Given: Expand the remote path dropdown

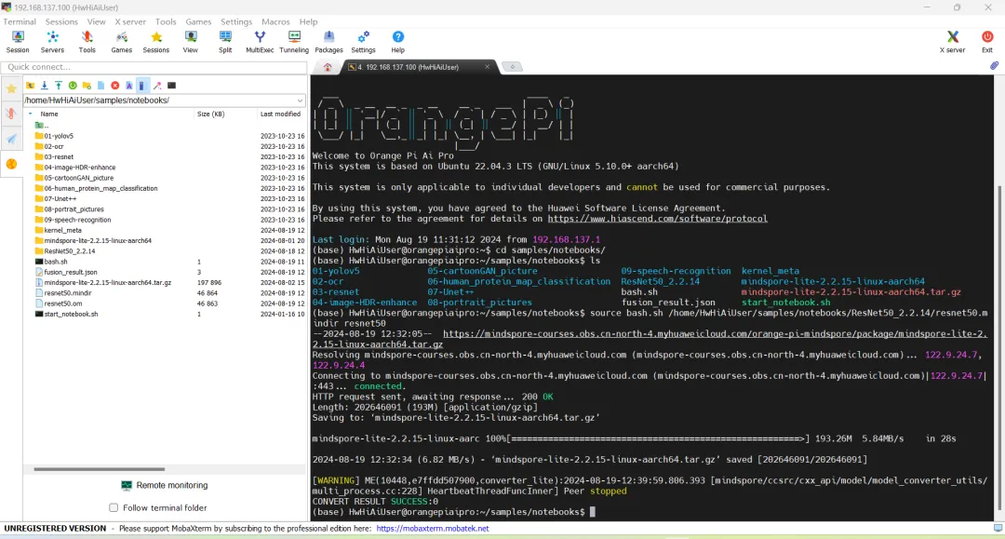Looking at the screenshot, I should (300, 101).
